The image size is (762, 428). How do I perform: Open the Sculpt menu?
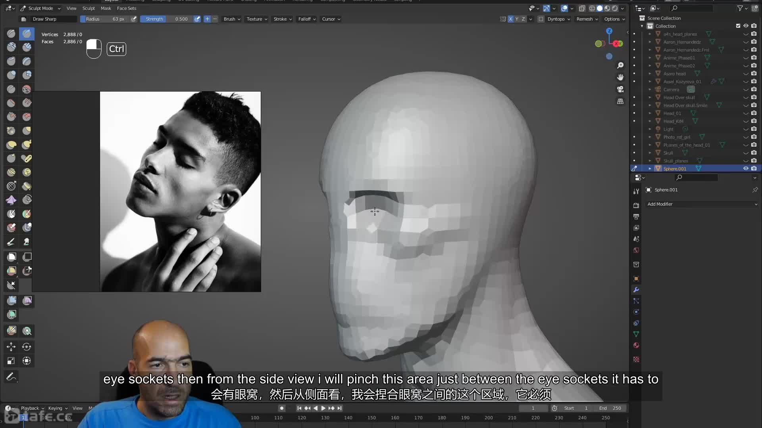[89, 8]
